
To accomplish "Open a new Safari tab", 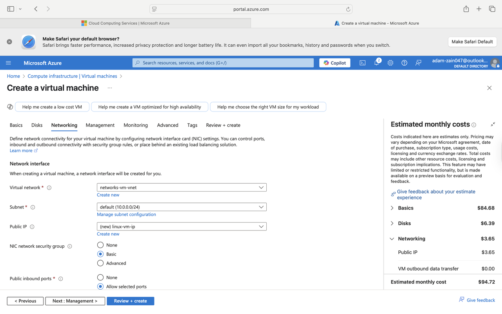I will tap(479, 9).
